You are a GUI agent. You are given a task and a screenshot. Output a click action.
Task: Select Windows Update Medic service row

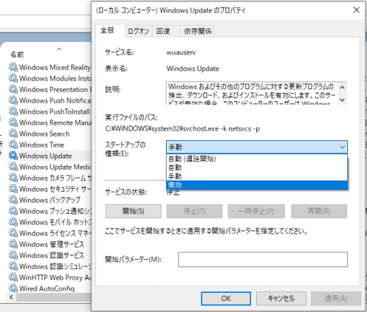pos(50,167)
